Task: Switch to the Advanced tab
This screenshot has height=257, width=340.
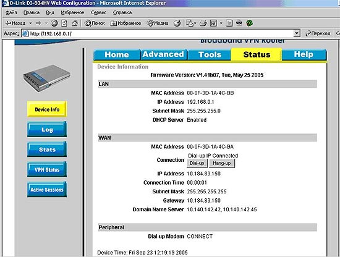Action: click(163, 54)
